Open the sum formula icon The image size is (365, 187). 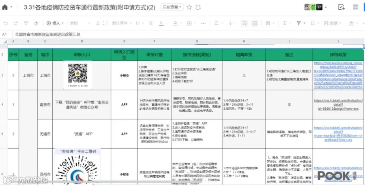(x=284, y=23)
